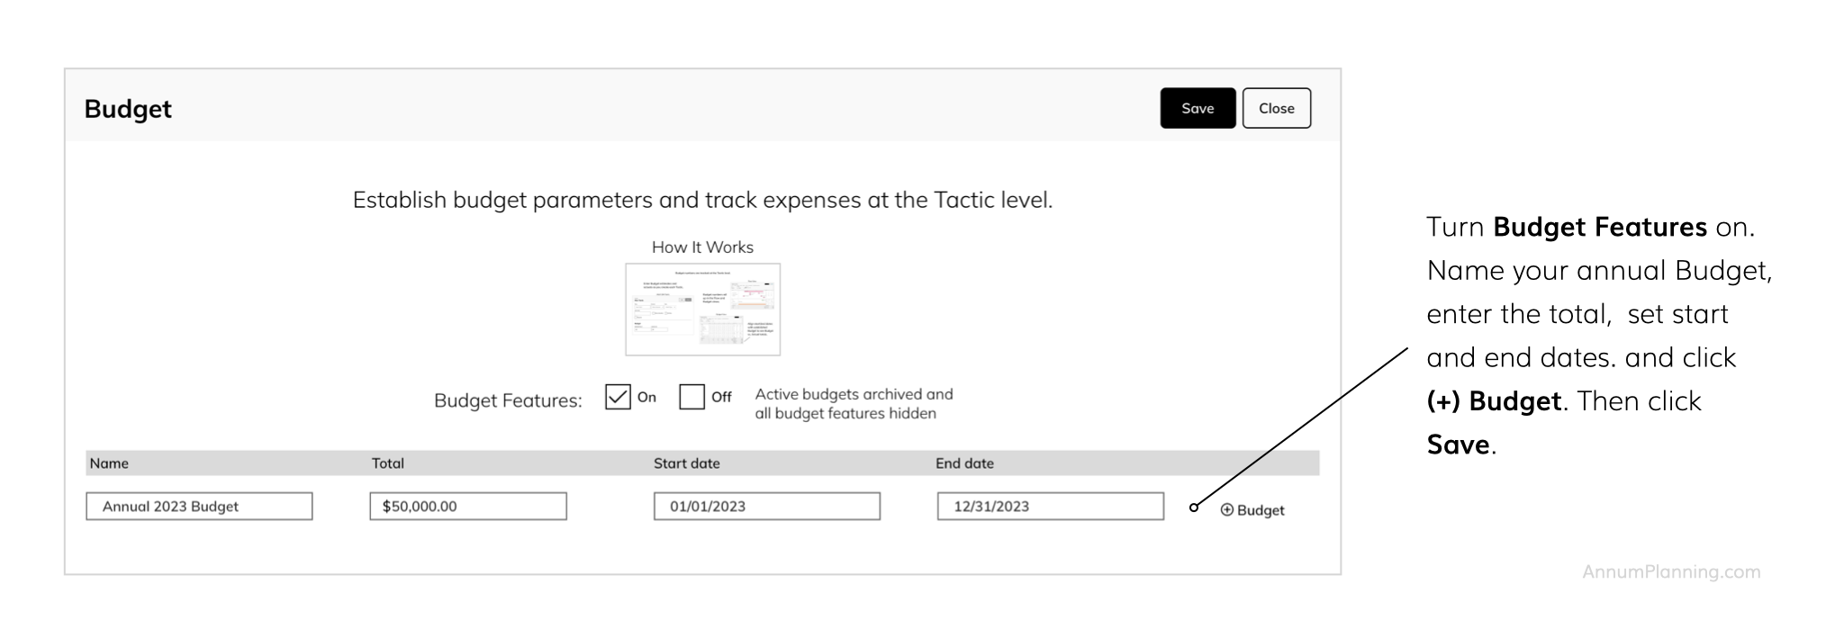Tick the Off checkbox for Budget Features
1844x638 pixels.
pos(691,397)
